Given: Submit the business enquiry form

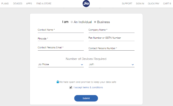Looking at the screenshot, I should point(86,98).
